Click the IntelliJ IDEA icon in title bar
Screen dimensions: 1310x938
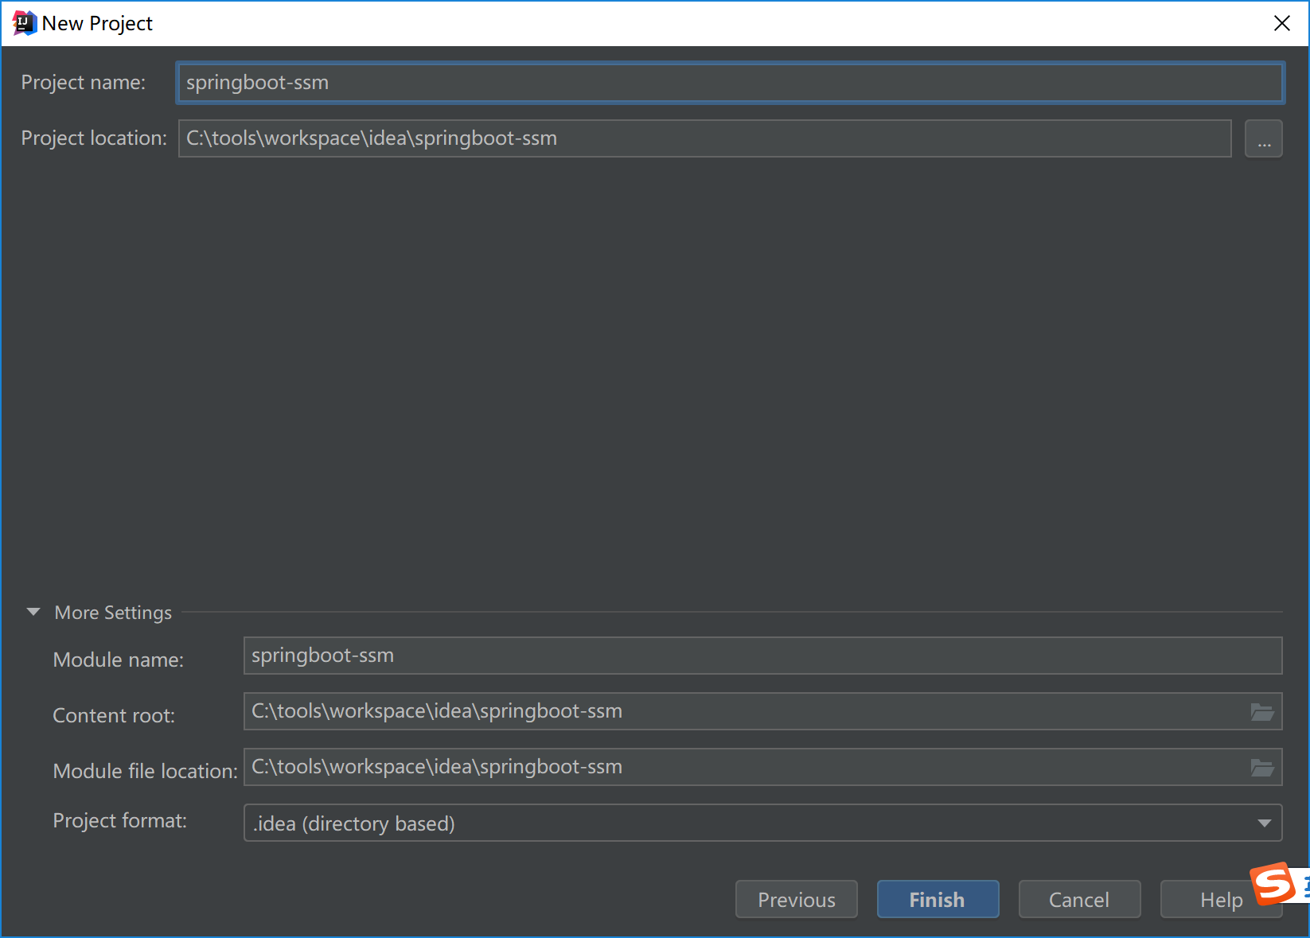pyautogui.click(x=24, y=23)
